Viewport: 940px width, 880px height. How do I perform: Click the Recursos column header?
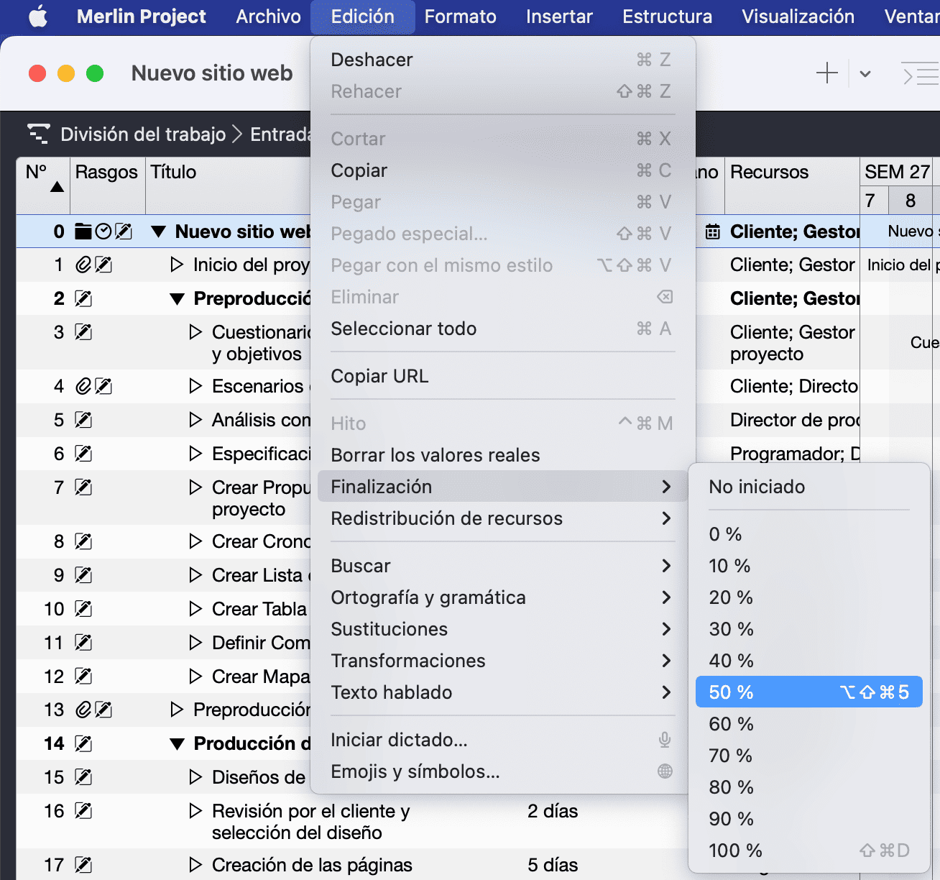[x=769, y=173]
